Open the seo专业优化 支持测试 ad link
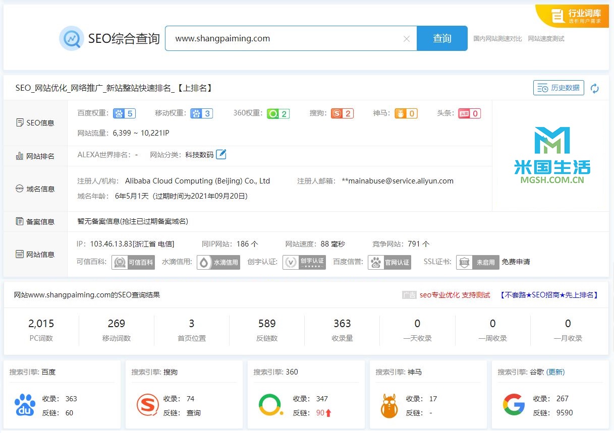This screenshot has width=614, height=433. [455, 295]
